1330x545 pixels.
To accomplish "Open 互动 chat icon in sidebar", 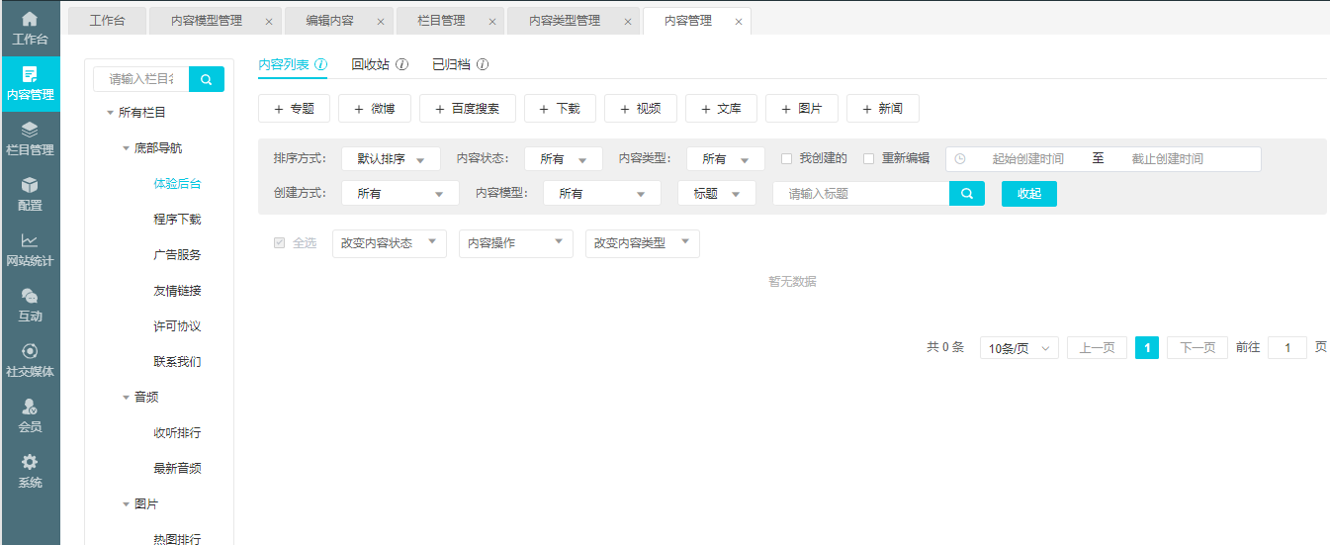I will (30, 296).
